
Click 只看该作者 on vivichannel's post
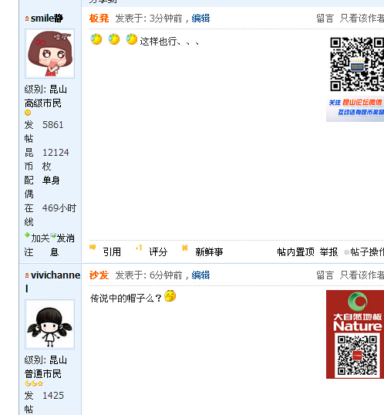pyautogui.click(x=362, y=275)
